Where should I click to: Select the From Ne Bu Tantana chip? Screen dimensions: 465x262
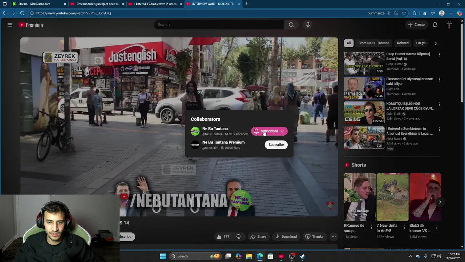pos(374,43)
